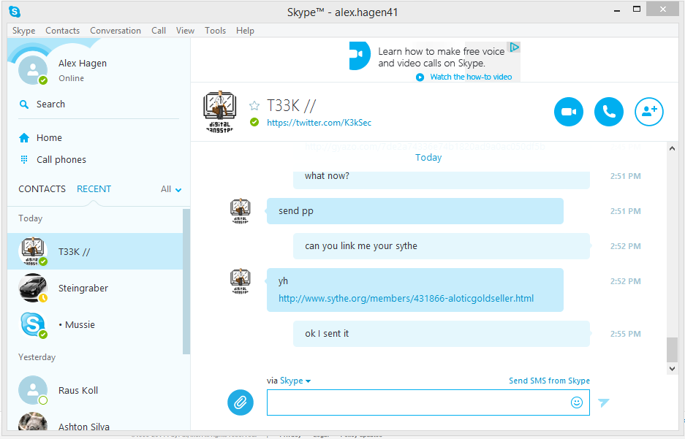
Task: Click the Skype ad logo in the banner
Action: (x=360, y=56)
